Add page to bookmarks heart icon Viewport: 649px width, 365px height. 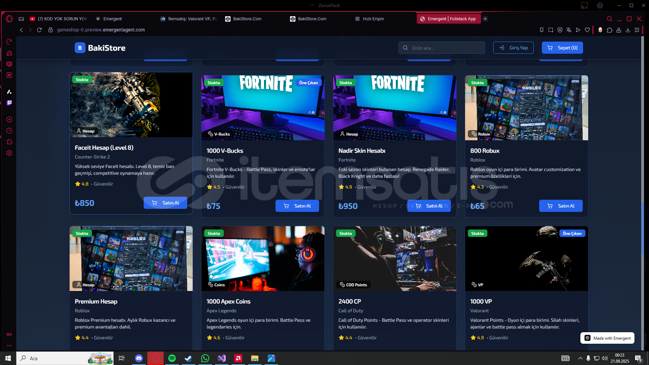click(587, 30)
